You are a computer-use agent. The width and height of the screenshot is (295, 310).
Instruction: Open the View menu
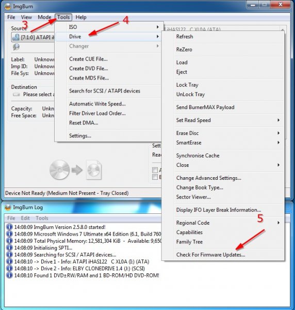(x=26, y=17)
